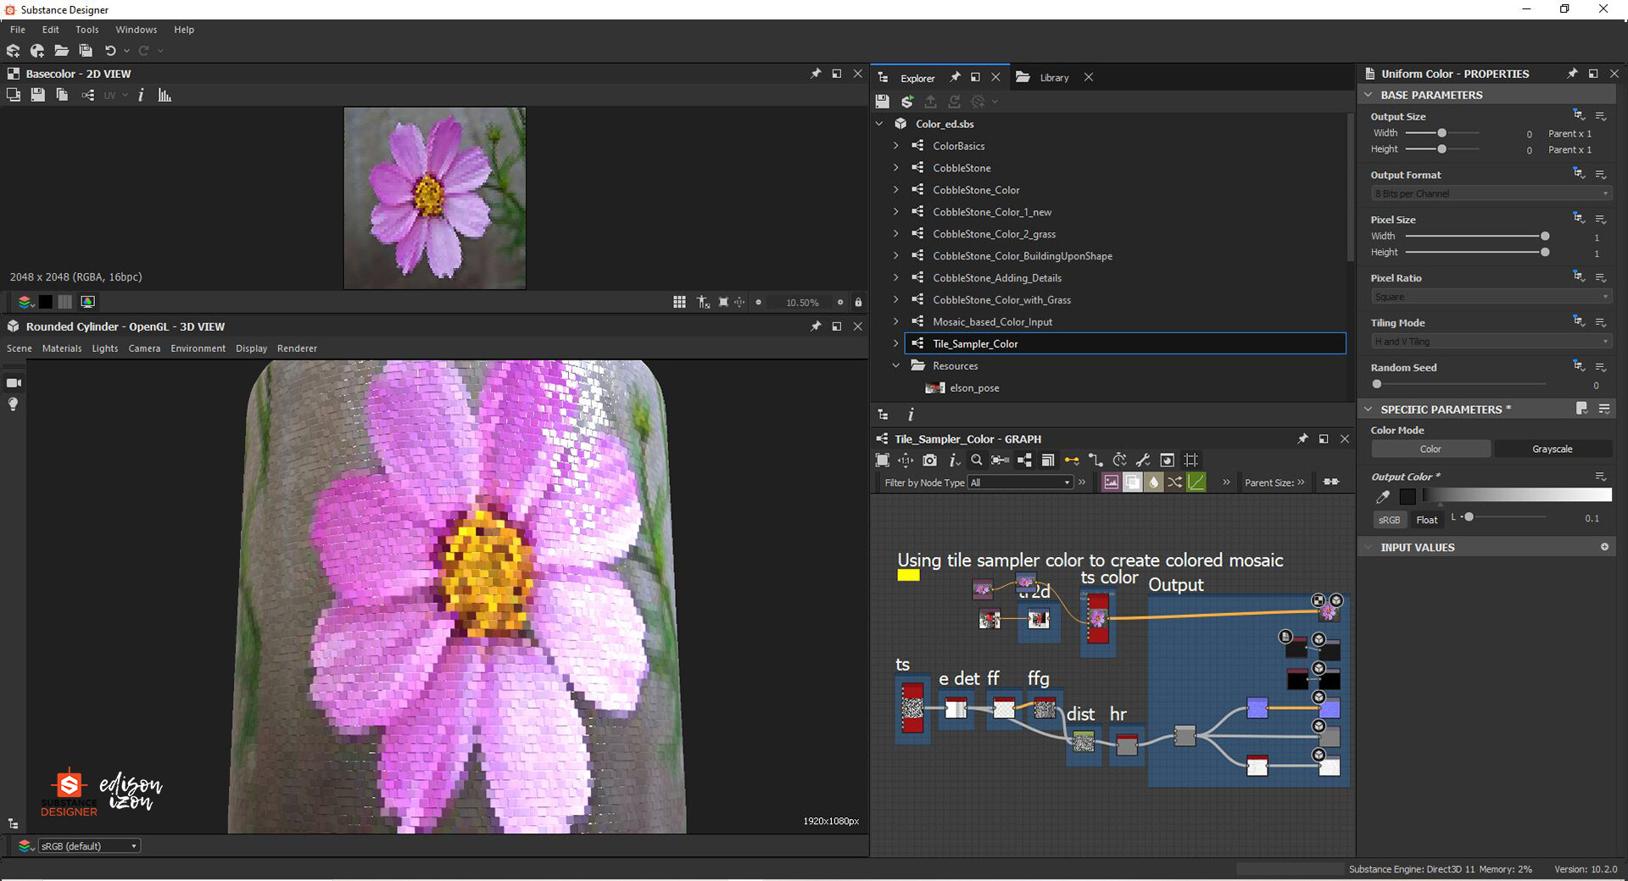Collapse the Tile_Sampler_Color graph entry
This screenshot has height=881, width=1628.
pyautogui.click(x=896, y=343)
